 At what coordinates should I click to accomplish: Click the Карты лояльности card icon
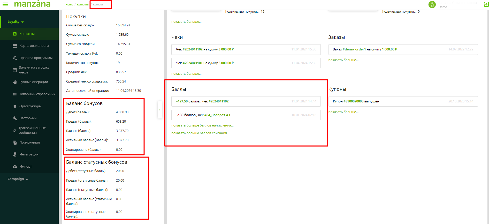15,46
